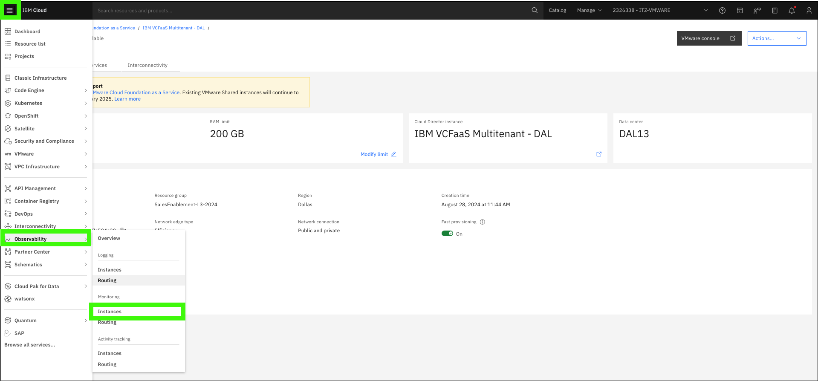Open the IBM Cloud Shell icon
The height and width of the screenshot is (381, 818).
[x=740, y=11]
